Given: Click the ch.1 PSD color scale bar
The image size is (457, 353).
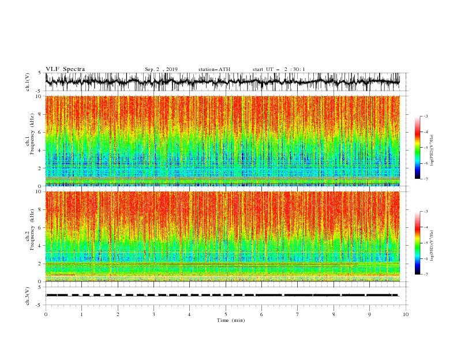Looking at the screenshot, I should pos(417,148).
